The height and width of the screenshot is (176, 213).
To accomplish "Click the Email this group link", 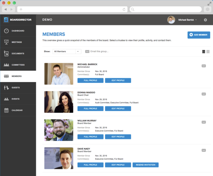I will point(99,51).
